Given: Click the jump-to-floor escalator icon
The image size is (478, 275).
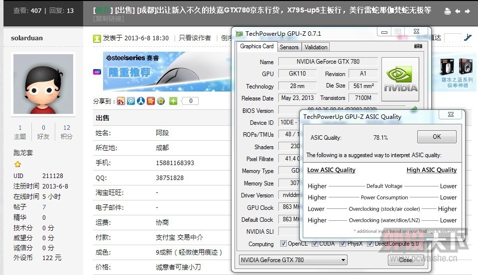Looking at the screenshot, I should pos(468,37).
